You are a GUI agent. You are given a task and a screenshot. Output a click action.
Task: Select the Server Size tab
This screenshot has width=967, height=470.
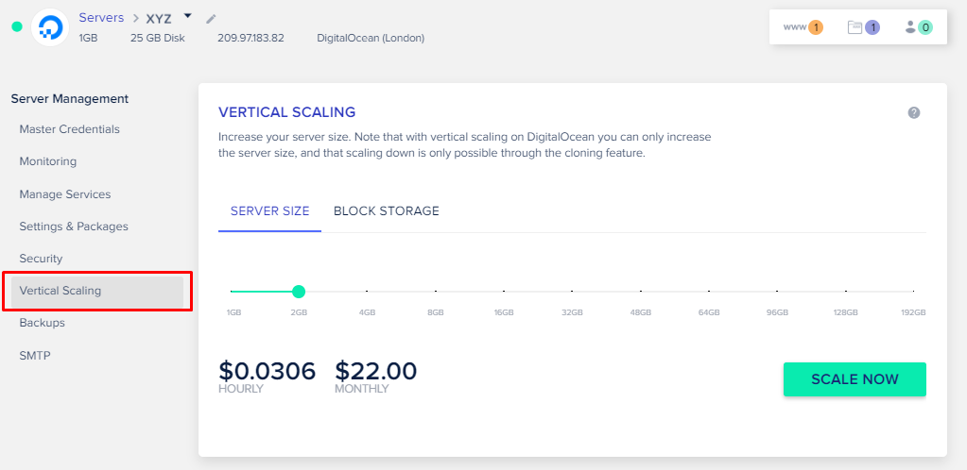[x=269, y=211]
